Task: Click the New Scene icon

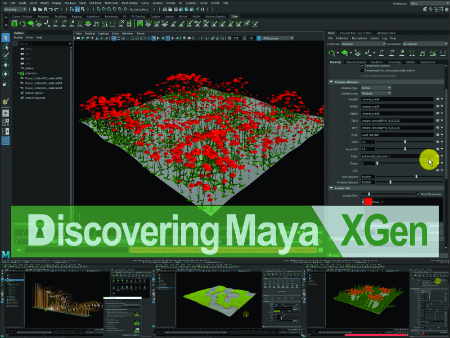Action: pos(35,9)
